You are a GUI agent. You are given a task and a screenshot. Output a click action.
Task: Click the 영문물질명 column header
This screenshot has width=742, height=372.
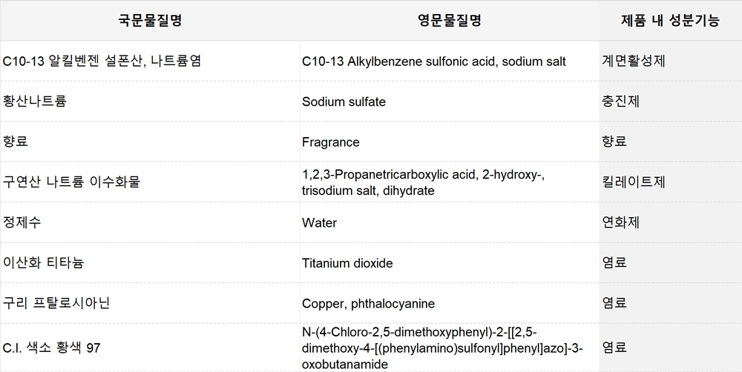click(449, 20)
